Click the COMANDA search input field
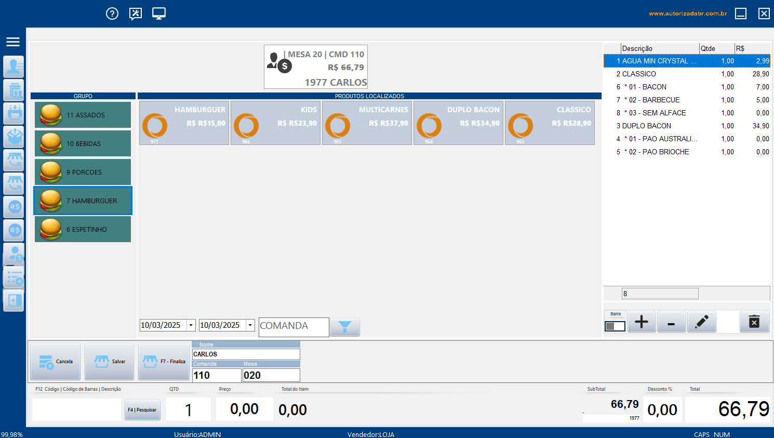 point(293,327)
